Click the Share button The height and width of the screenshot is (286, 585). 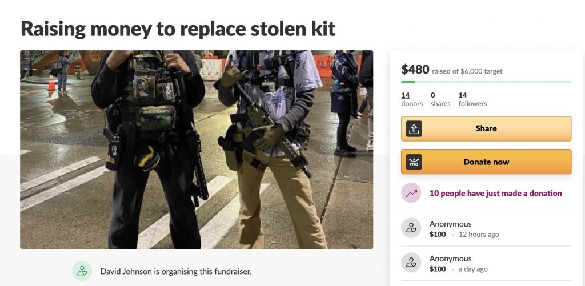point(486,128)
